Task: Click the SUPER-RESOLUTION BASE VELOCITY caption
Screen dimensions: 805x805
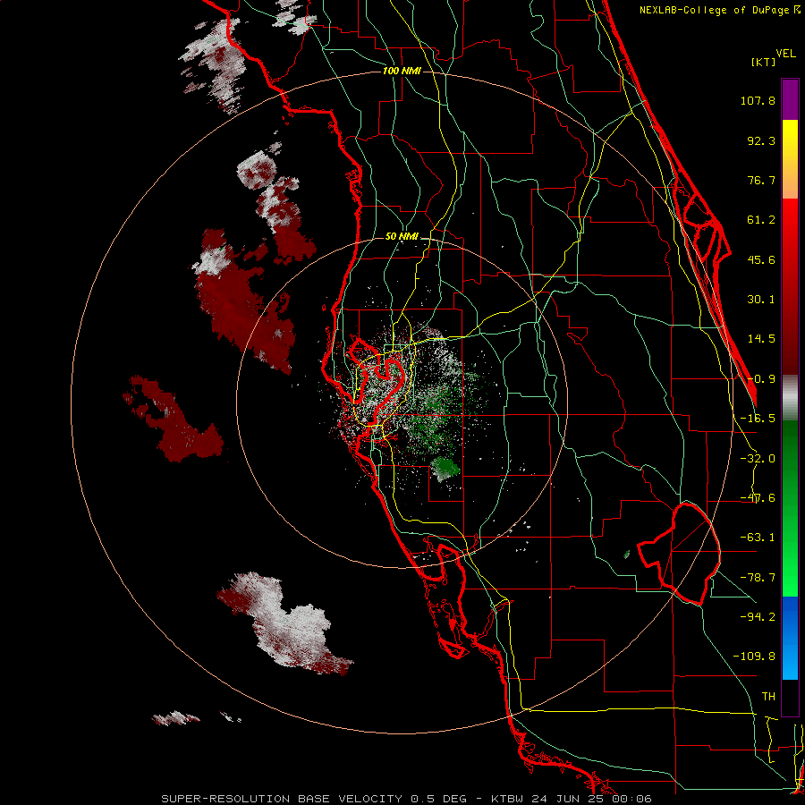Action: tap(407, 799)
